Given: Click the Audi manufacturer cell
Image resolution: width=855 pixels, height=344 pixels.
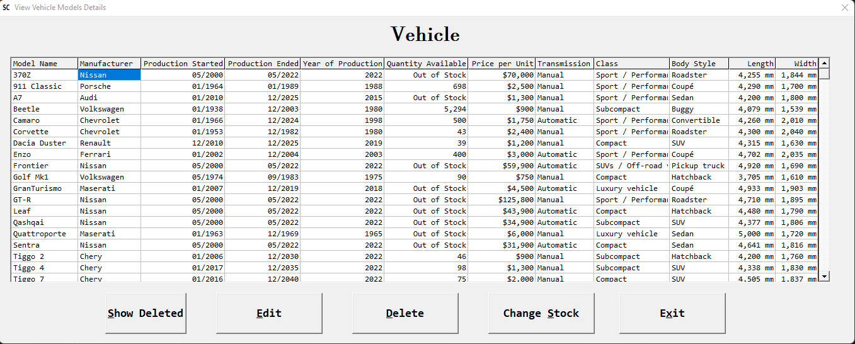Looking at the screenshot, I should pyautogui.click(x=110, y=98).
